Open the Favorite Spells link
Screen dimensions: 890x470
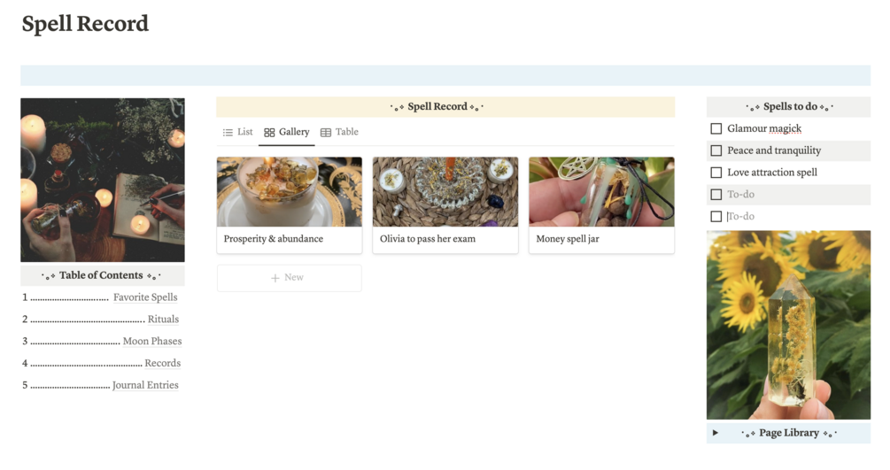145,297
